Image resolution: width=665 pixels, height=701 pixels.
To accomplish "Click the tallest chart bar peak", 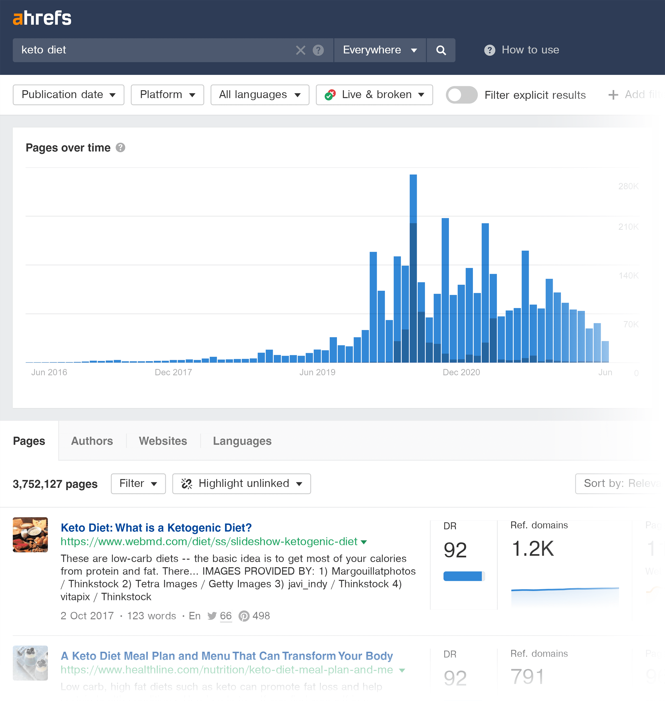I will click(x=413, y=268).
